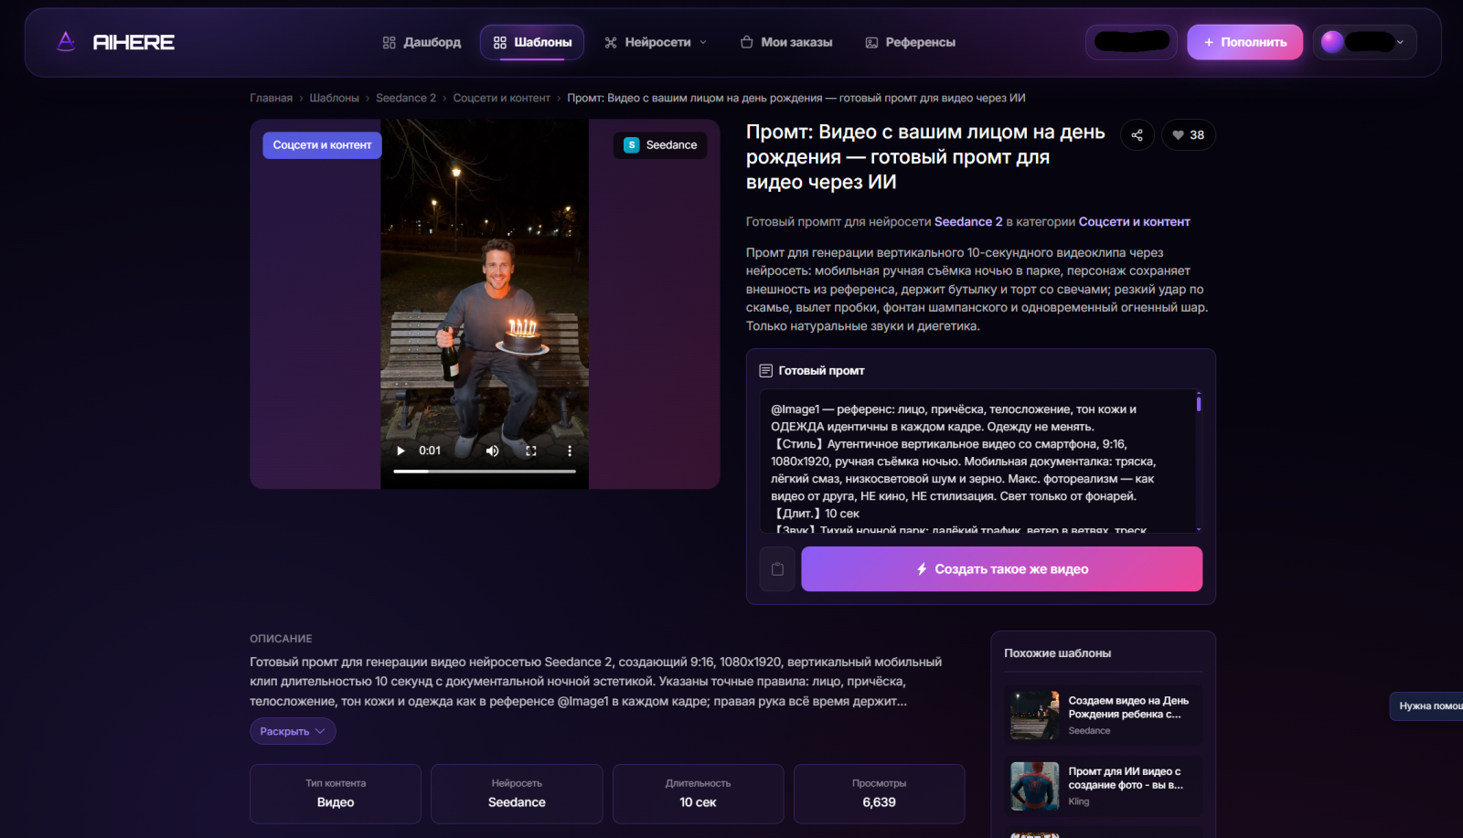Screen dimensions: 1463x838
Task: Click the Похожие шаблоны heading
Action: coord(1058,653)
